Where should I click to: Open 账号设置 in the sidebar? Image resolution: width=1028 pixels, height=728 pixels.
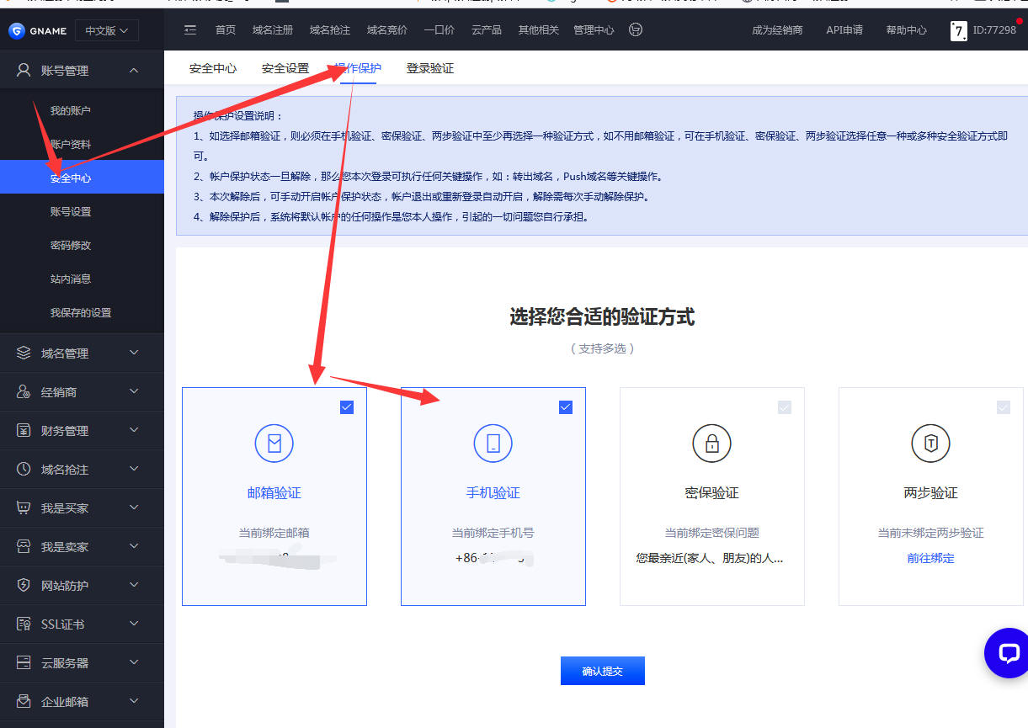71,212
